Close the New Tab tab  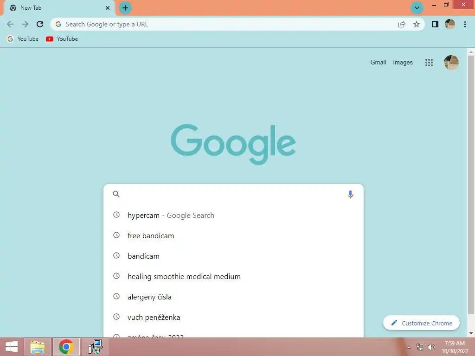(108, 8)
